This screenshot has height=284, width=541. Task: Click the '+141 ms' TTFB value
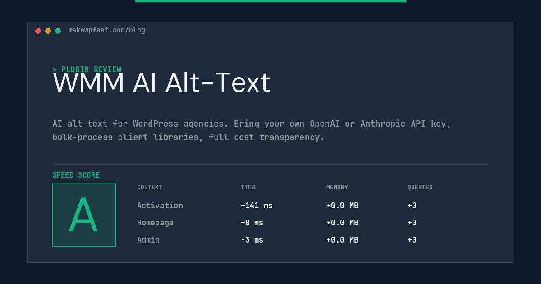click(x=257, y=206)
